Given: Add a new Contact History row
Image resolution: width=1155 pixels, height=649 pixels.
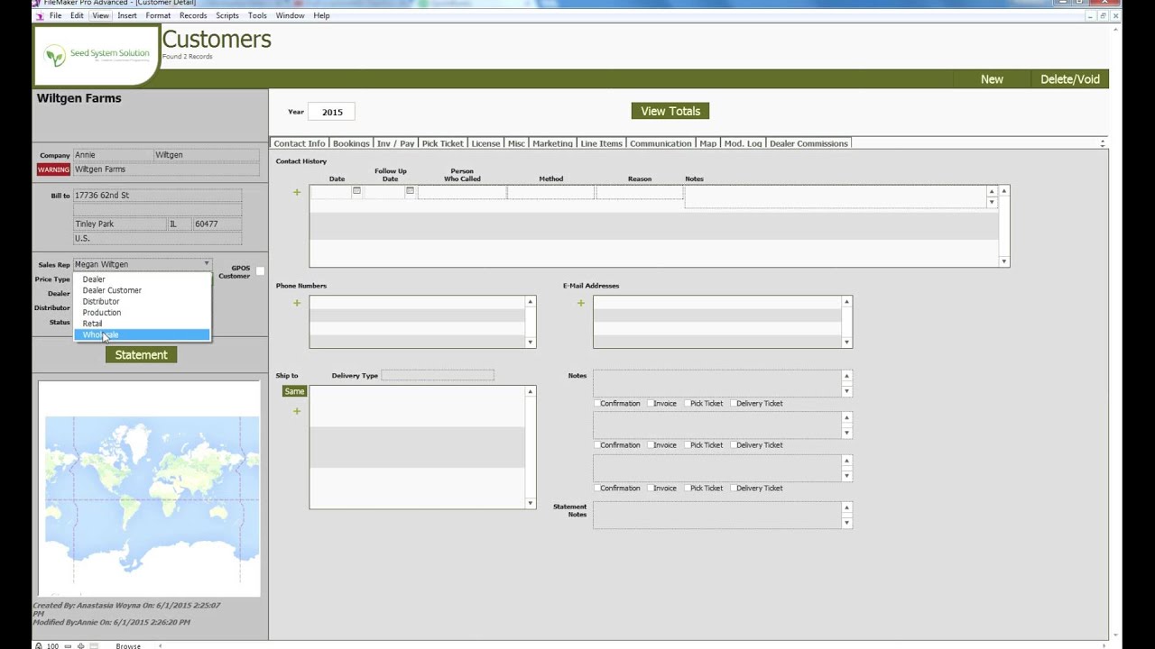Looking at the screenshot, I should coord(297,192).
